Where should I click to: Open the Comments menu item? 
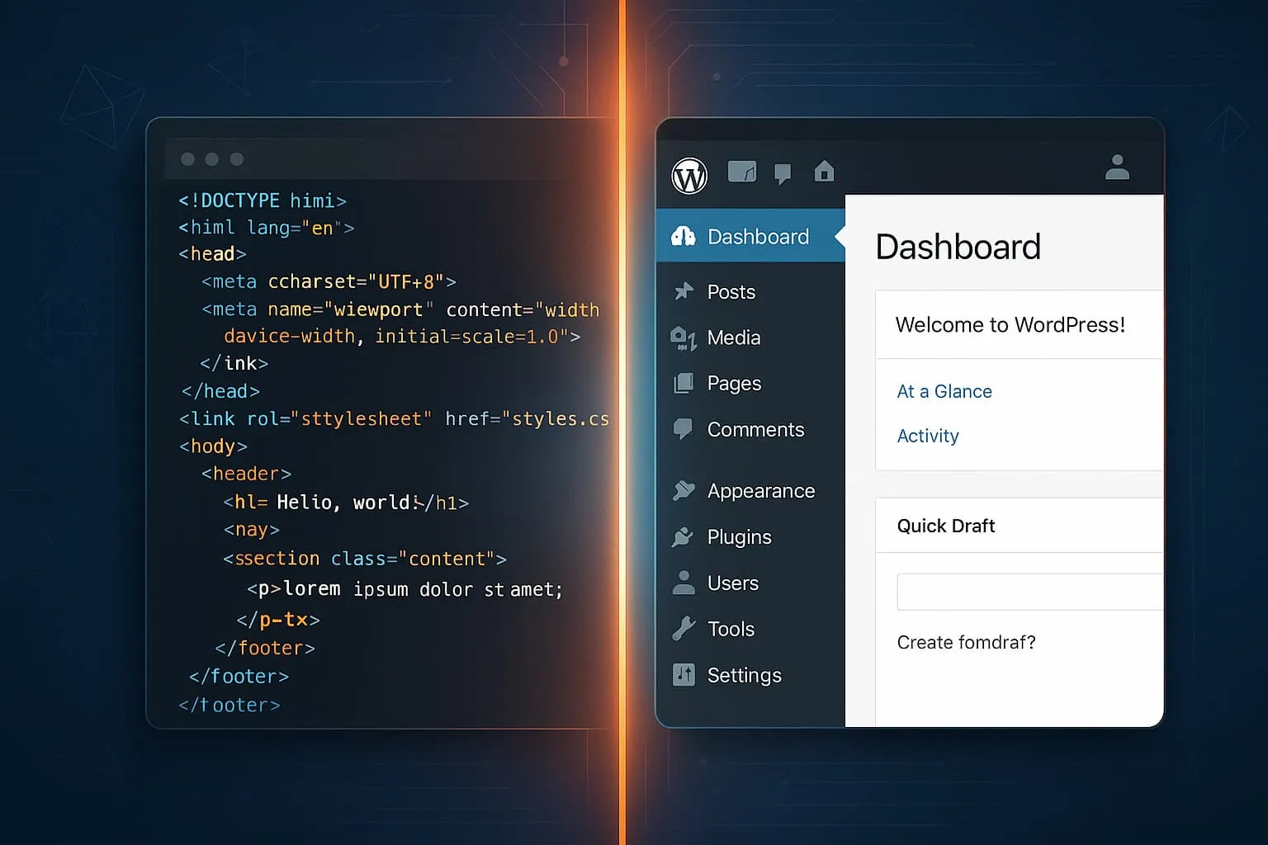tap(755, 430)
